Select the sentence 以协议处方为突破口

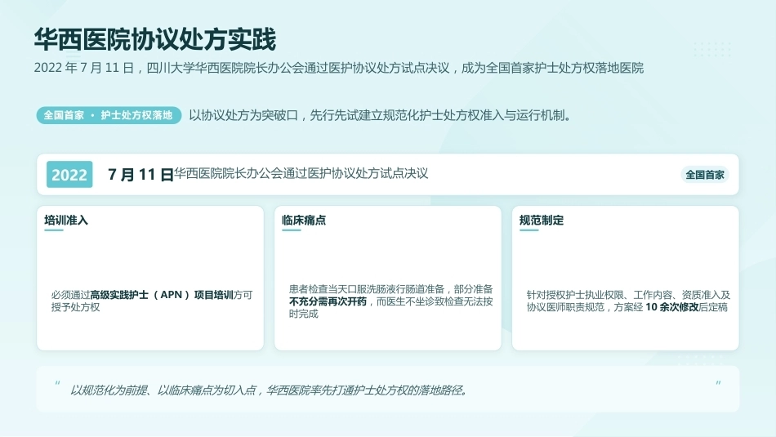point(380,115)
